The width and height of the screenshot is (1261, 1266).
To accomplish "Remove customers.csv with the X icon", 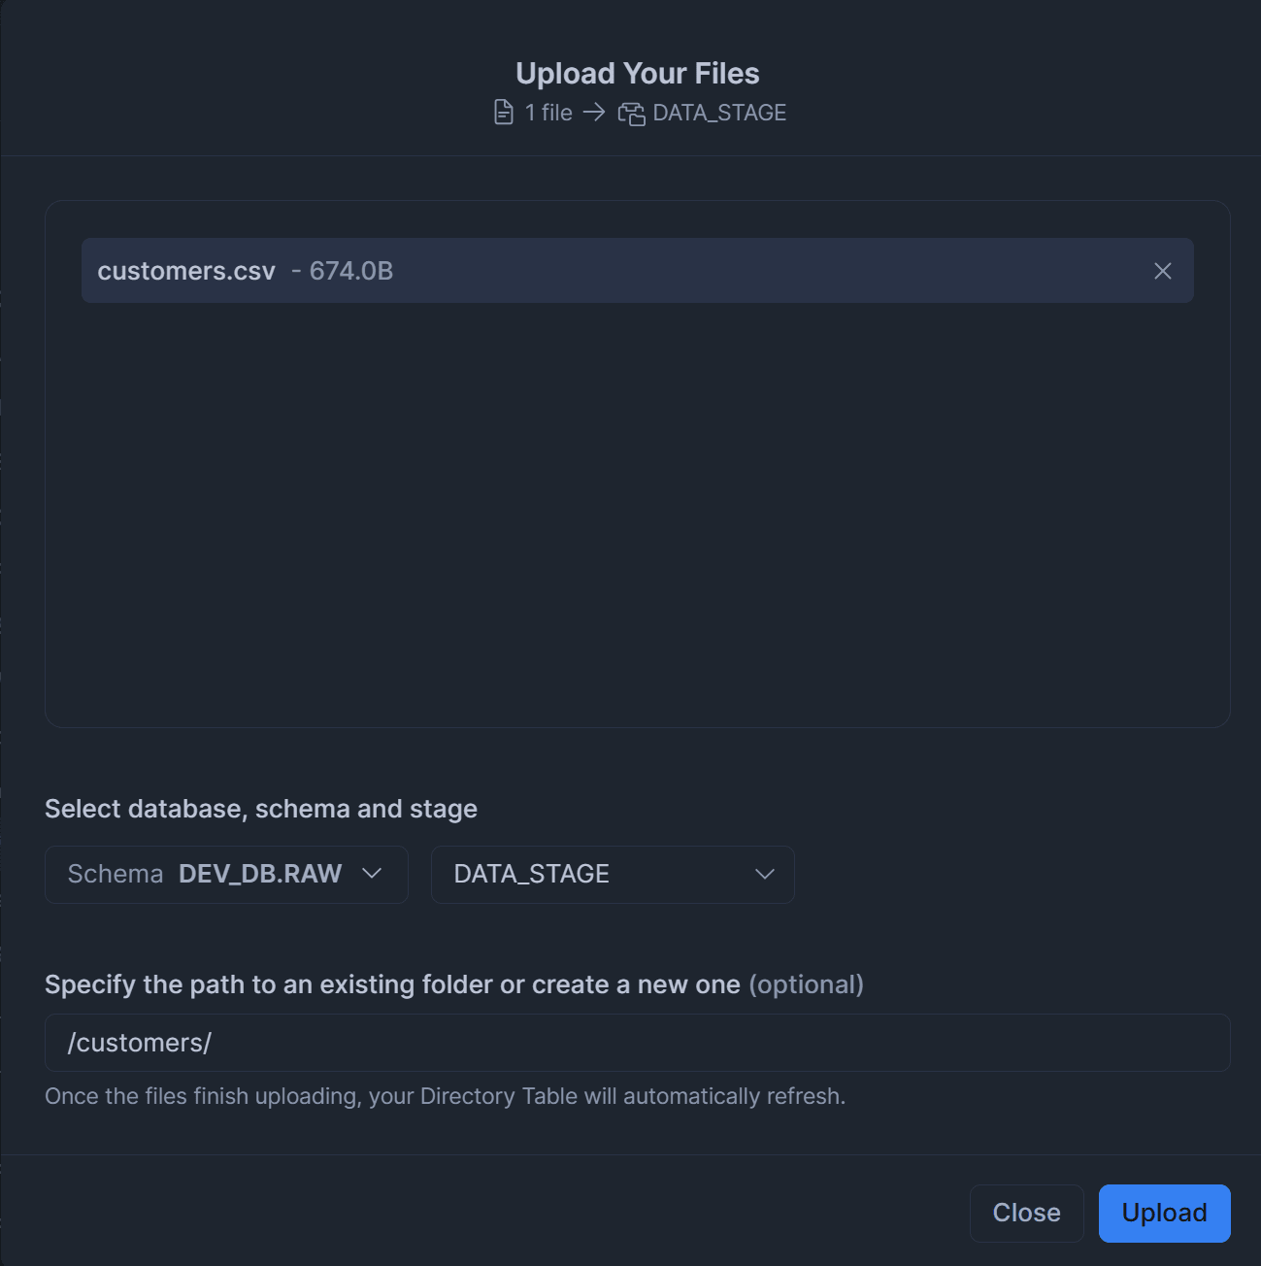I will [x=1162, y=271].
